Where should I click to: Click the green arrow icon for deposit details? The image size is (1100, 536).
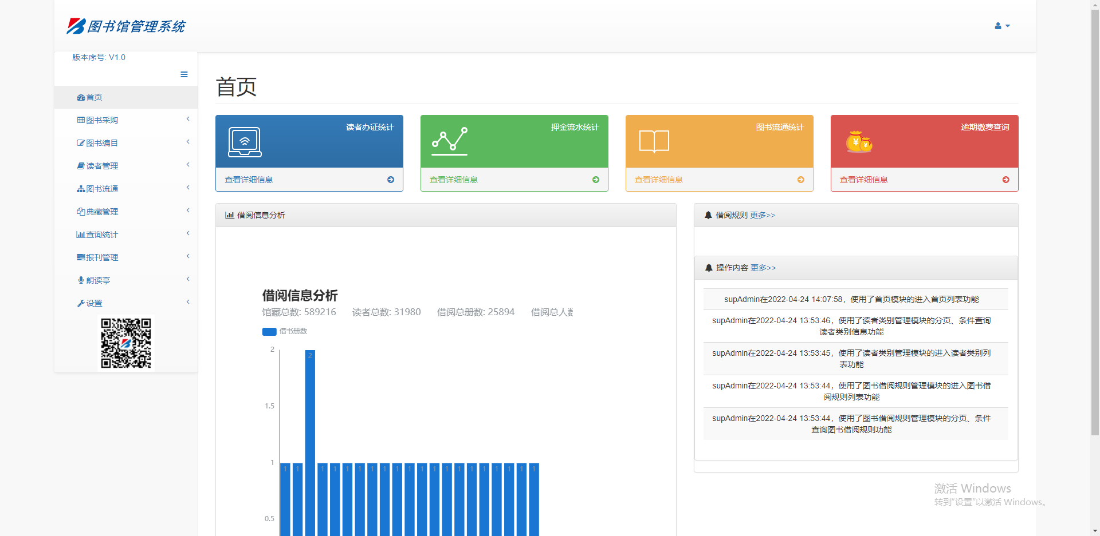tap(596, 180)
